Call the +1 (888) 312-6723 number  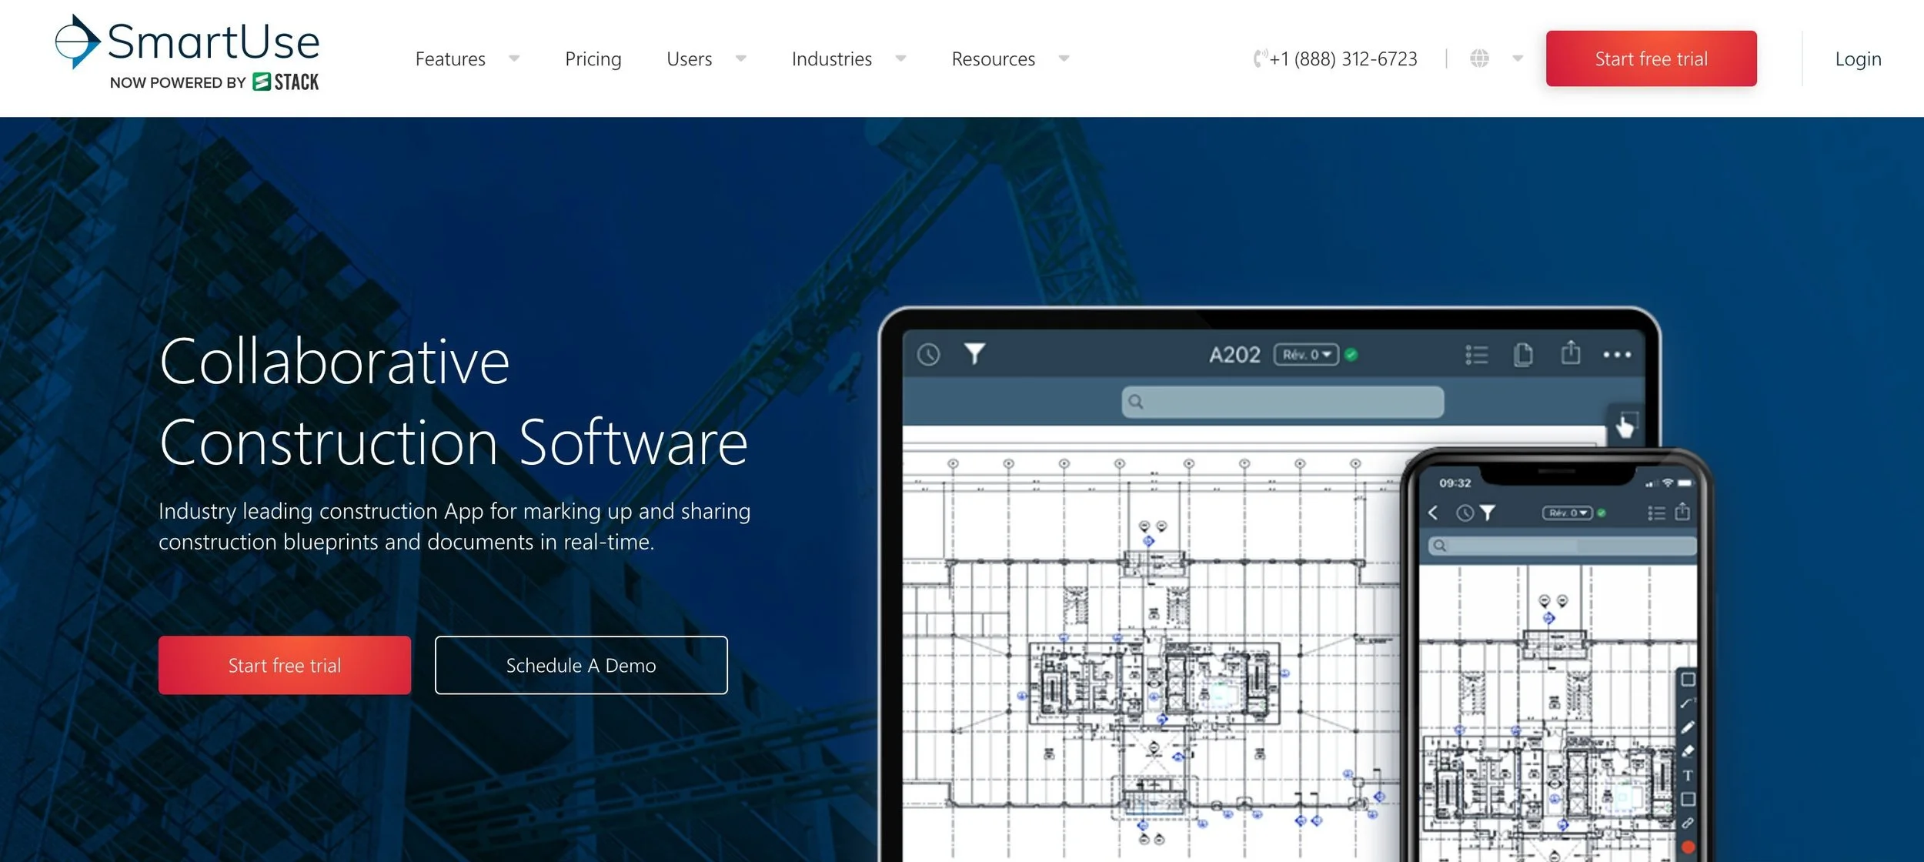pos(1343,58)
